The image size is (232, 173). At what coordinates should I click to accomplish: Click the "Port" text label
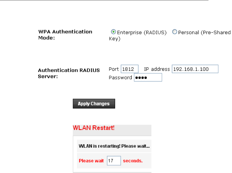[114, 69]
